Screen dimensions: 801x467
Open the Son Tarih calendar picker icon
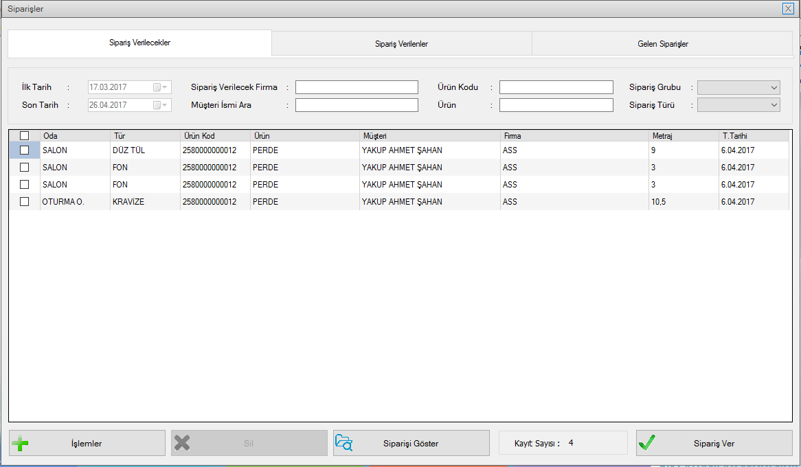coord(160,105)
